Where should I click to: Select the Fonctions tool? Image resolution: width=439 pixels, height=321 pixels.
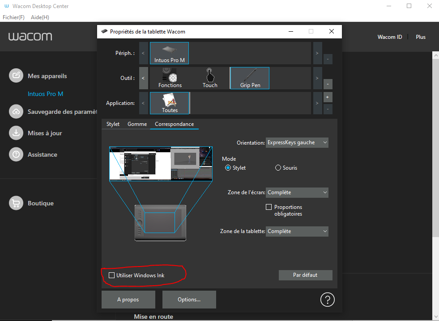coord(170,78)
